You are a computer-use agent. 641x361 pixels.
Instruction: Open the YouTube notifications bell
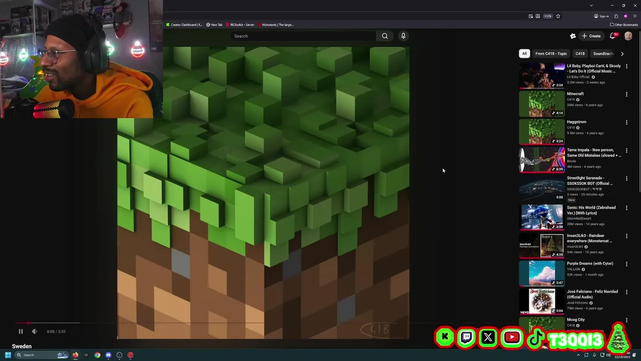pyautogui.click(x=613, y=36)
